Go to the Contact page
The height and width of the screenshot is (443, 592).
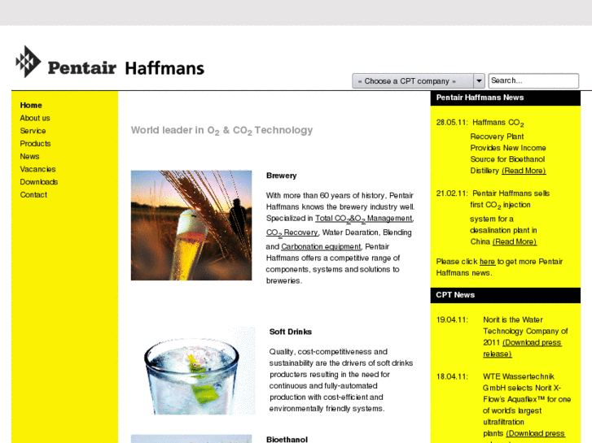pyautogui.click(x=33, y=195)
